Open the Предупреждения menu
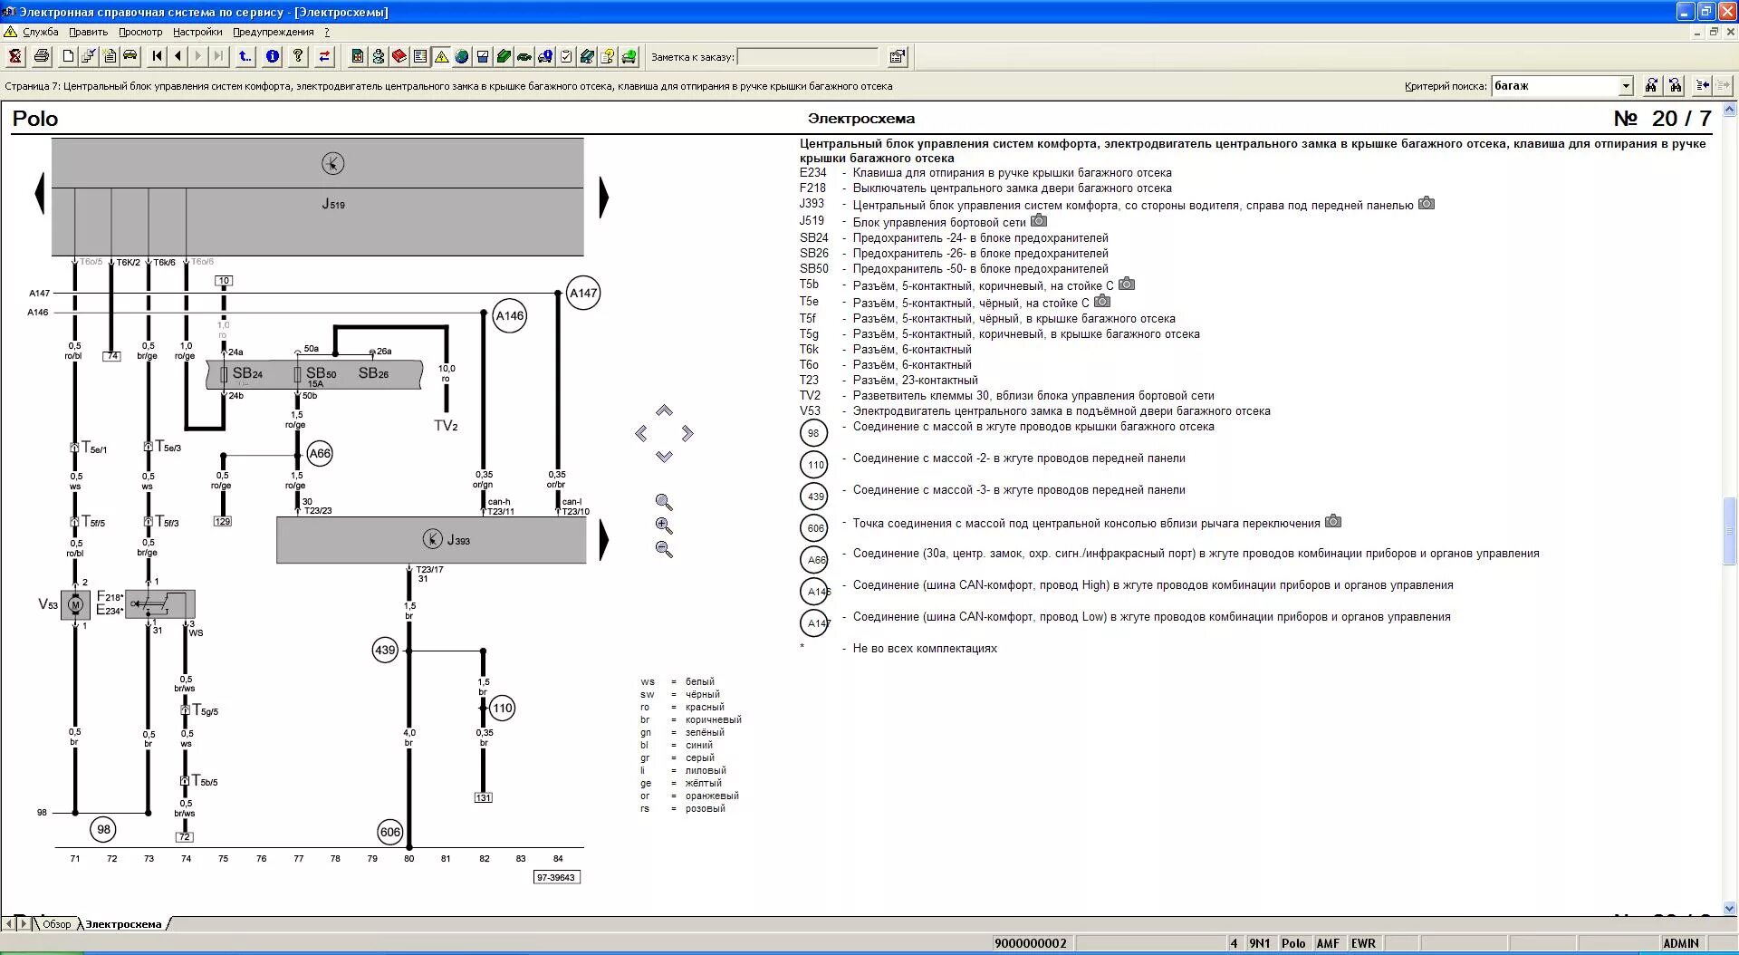Image resolution: width=1739 pixels, height=955 pixels. point(274,32)
